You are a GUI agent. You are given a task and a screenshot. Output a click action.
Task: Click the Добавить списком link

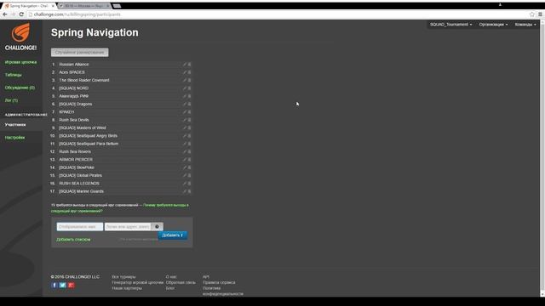73,240
